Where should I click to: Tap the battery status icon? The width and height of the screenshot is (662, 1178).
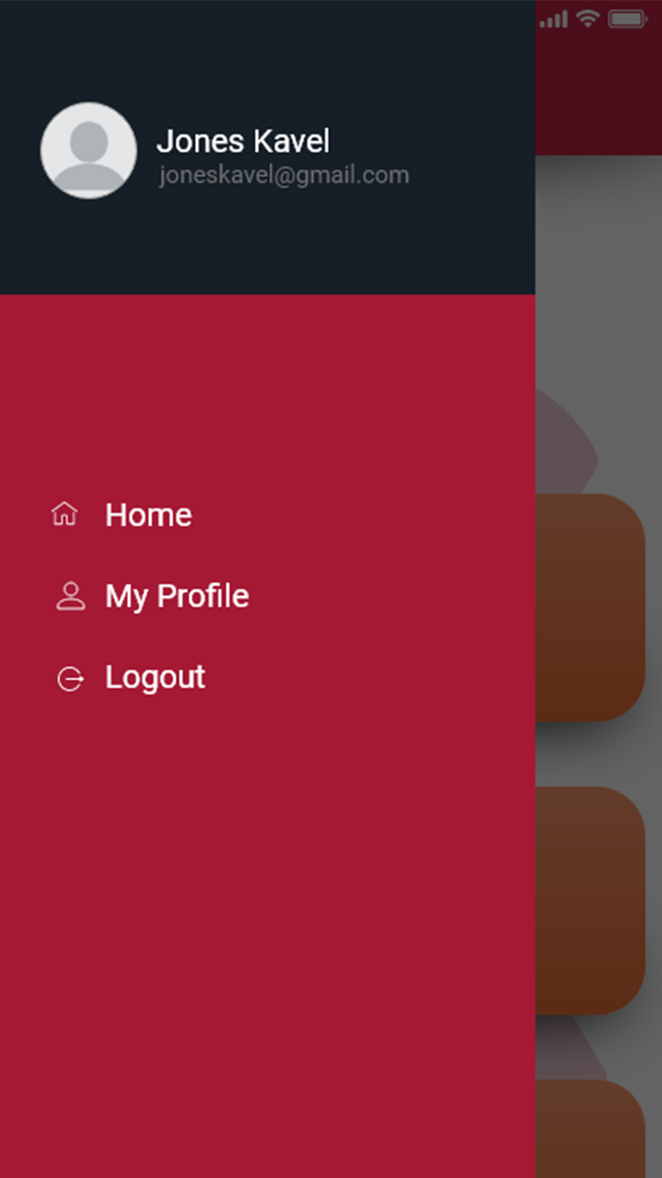pos(628,19)
